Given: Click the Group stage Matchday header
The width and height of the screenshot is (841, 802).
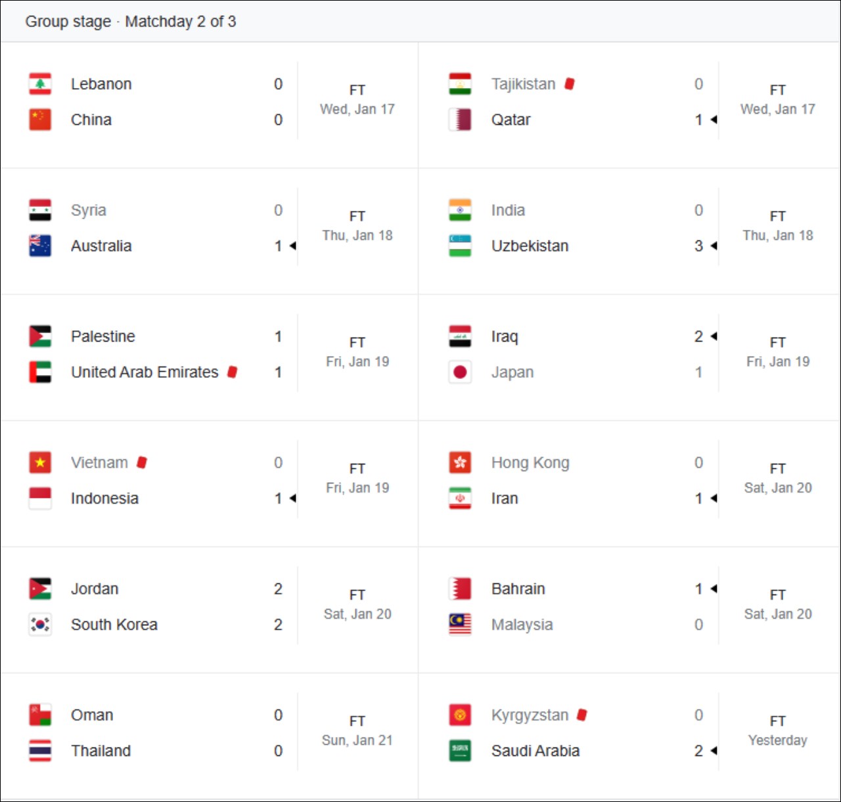Looking at the screenshot, I should [131, 21].
